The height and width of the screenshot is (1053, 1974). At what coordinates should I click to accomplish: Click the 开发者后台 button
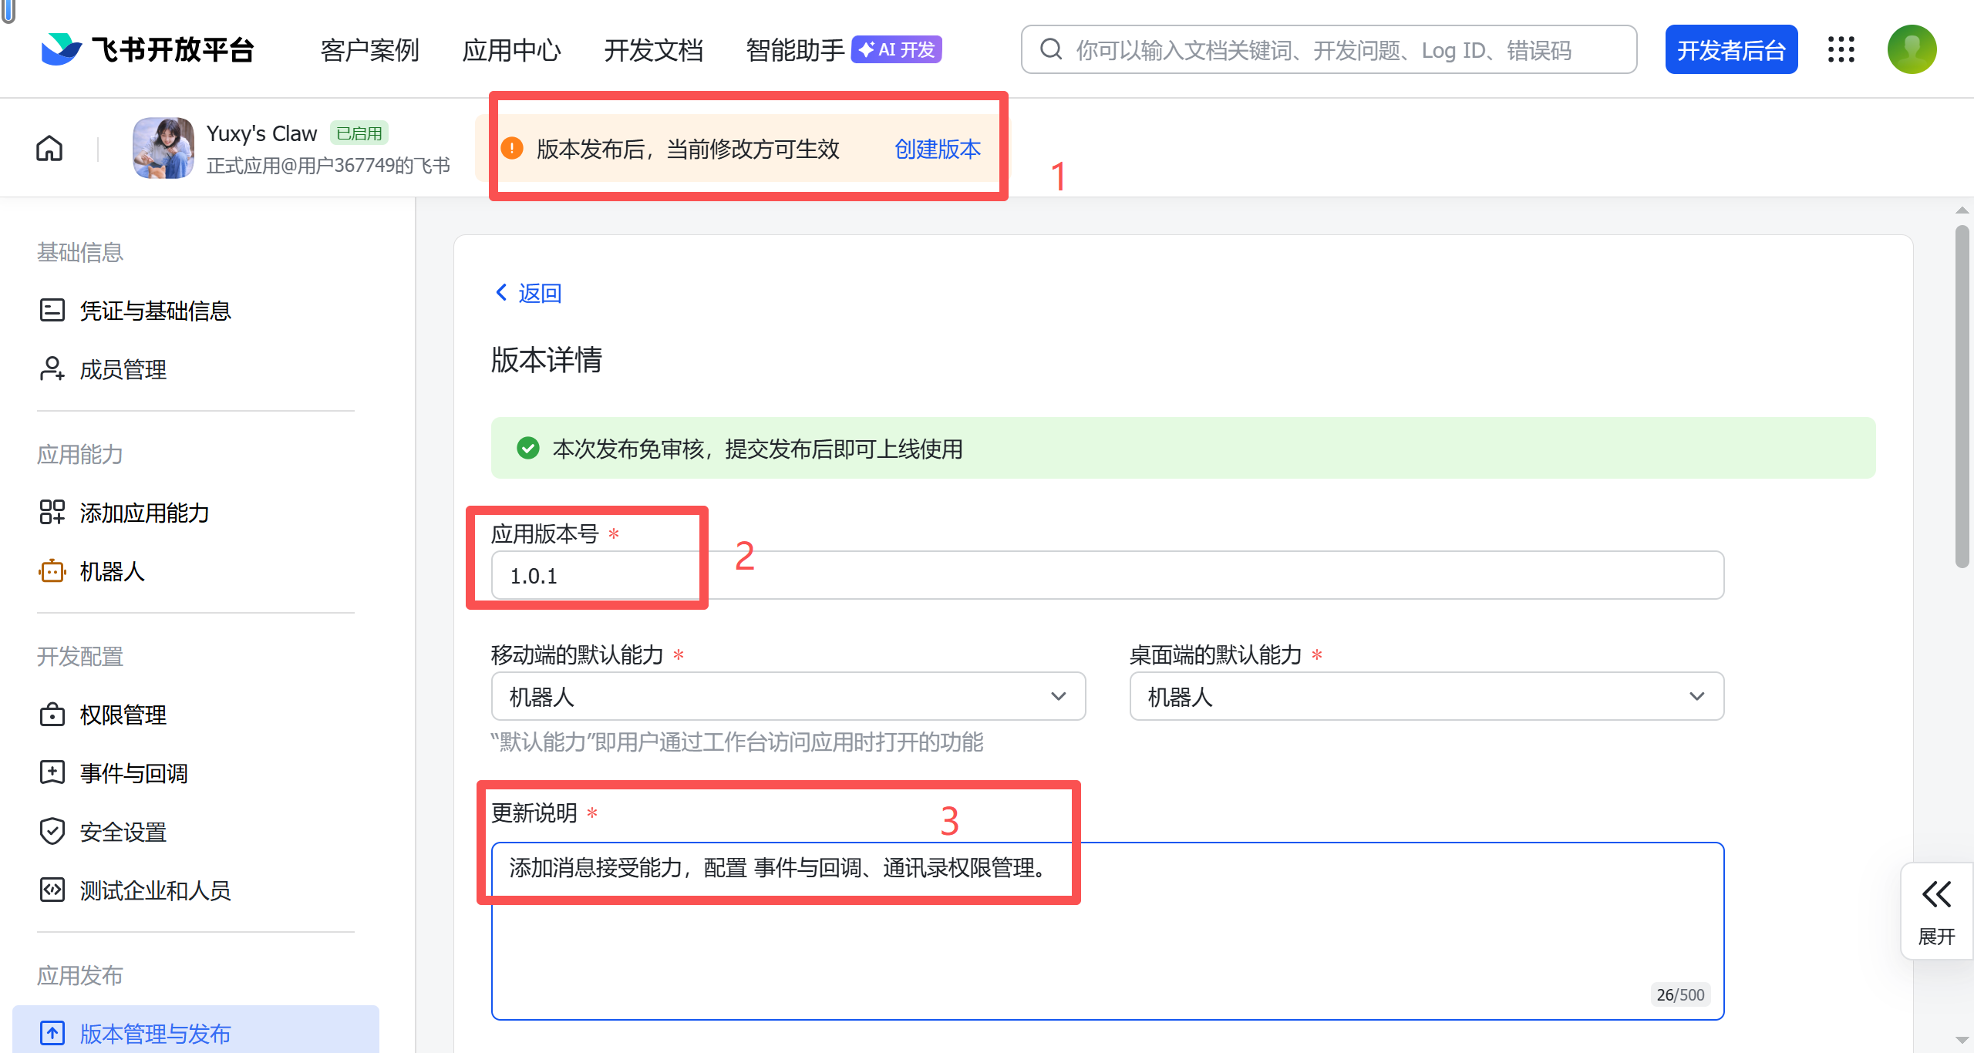point(1730,50)
